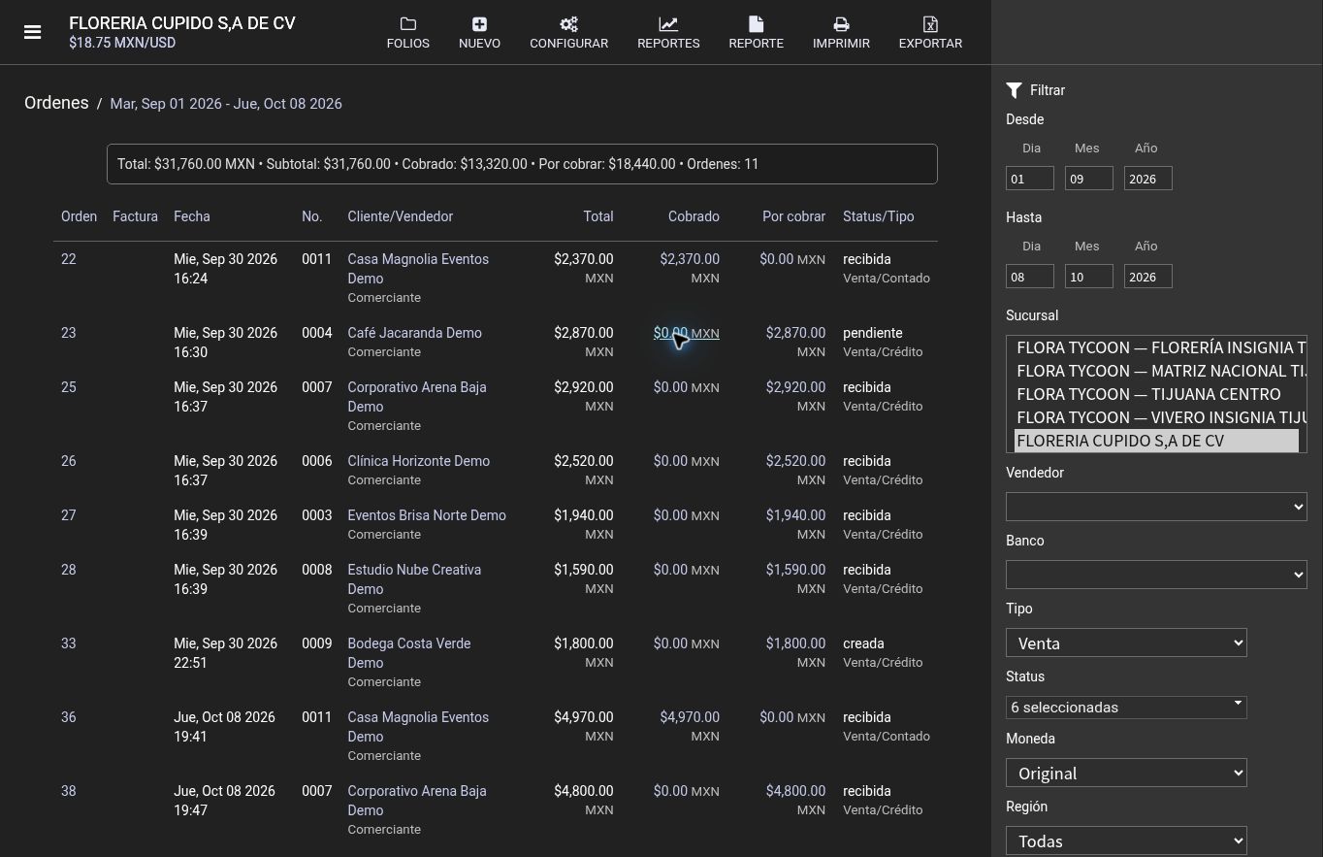The image size is (1323, 857).
Task: Open Café Jacaranda Demo client link
Action: 414,333
